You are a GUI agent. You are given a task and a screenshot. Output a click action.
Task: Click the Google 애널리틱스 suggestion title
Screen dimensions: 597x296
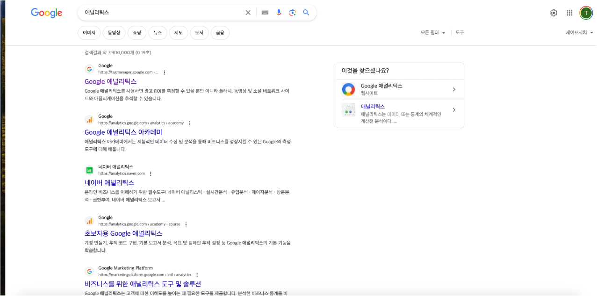click(x=381, y=86)
